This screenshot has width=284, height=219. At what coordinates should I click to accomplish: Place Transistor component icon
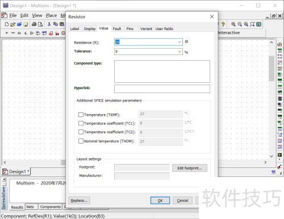26,33
